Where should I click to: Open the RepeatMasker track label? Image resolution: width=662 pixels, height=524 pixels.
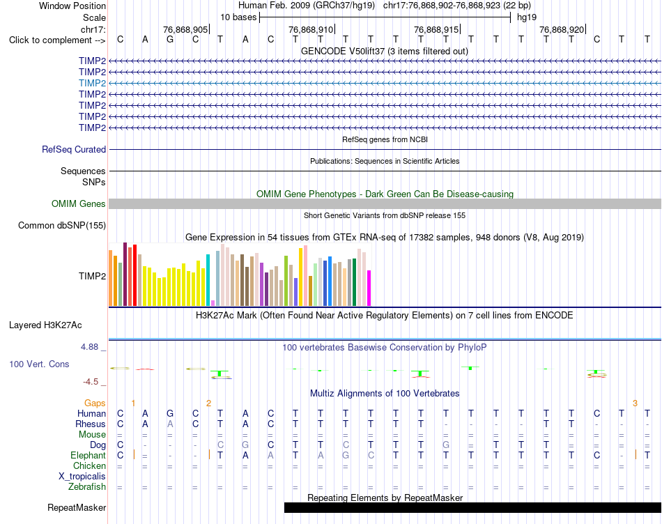point(77,507)
